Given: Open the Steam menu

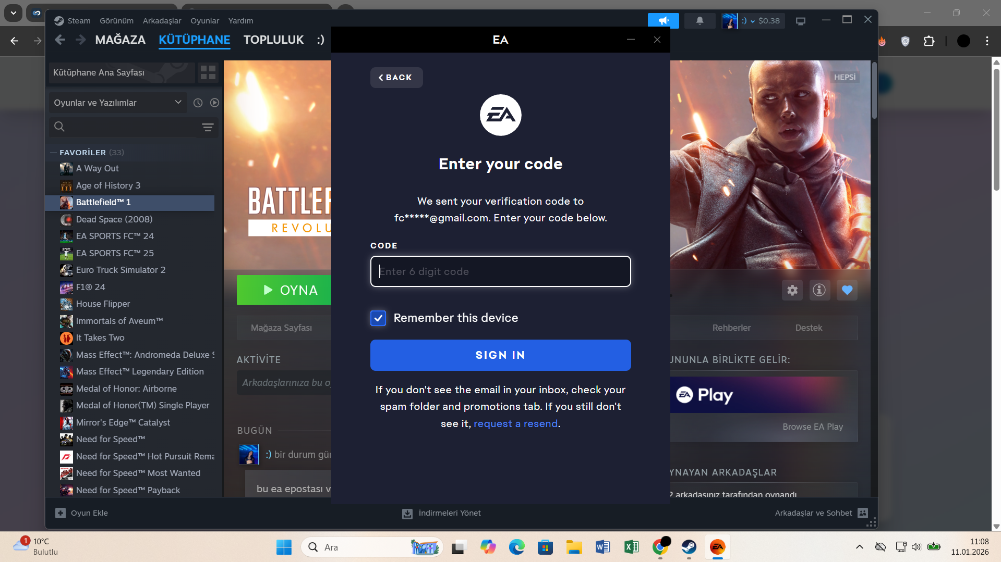Looking at the screenshot, I should pyautogui.click(x=79, y=21).
